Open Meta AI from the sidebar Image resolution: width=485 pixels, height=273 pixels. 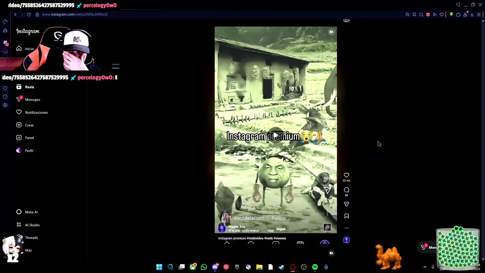pos(27,212)
